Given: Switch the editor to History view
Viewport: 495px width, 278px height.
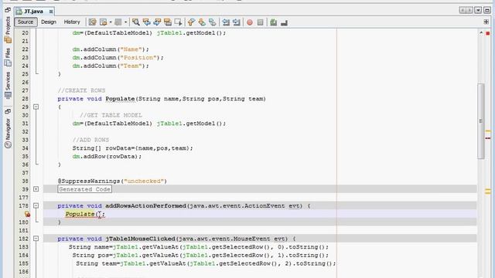Looking at the screenshot, I should [72, 22].
